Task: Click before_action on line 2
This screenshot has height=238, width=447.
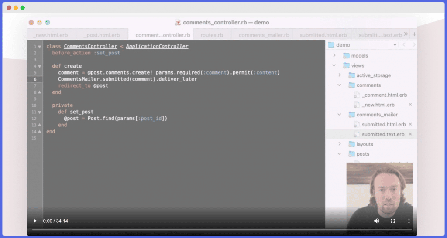Action: click(x=71, y=53)
